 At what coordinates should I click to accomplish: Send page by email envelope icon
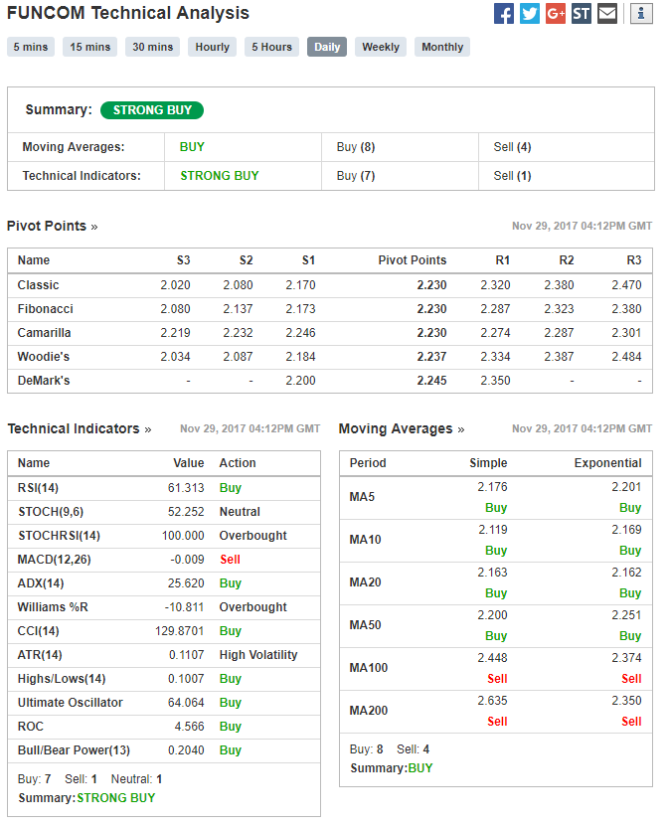point(607,14)
